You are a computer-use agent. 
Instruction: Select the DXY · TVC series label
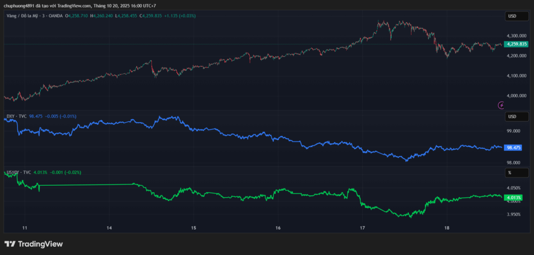tap(16, 116)
